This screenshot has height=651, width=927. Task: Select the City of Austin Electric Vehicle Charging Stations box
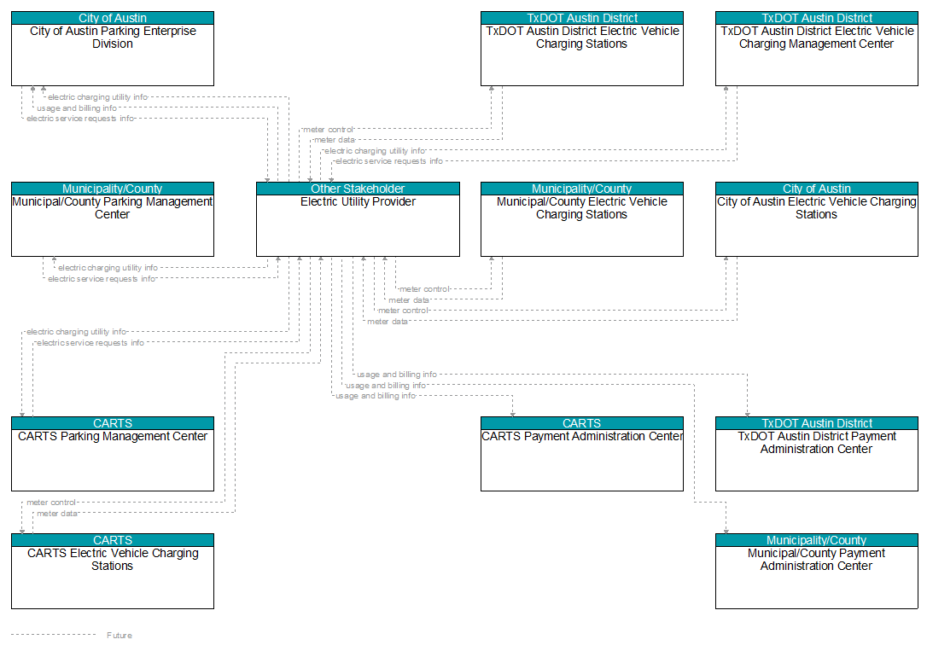click(x=816, y=219)
